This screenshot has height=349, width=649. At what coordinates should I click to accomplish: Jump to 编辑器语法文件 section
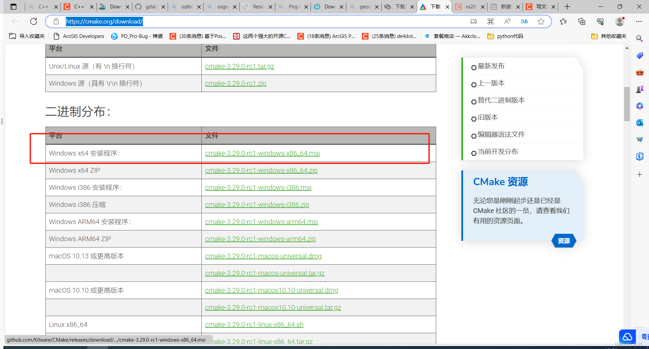501,135
